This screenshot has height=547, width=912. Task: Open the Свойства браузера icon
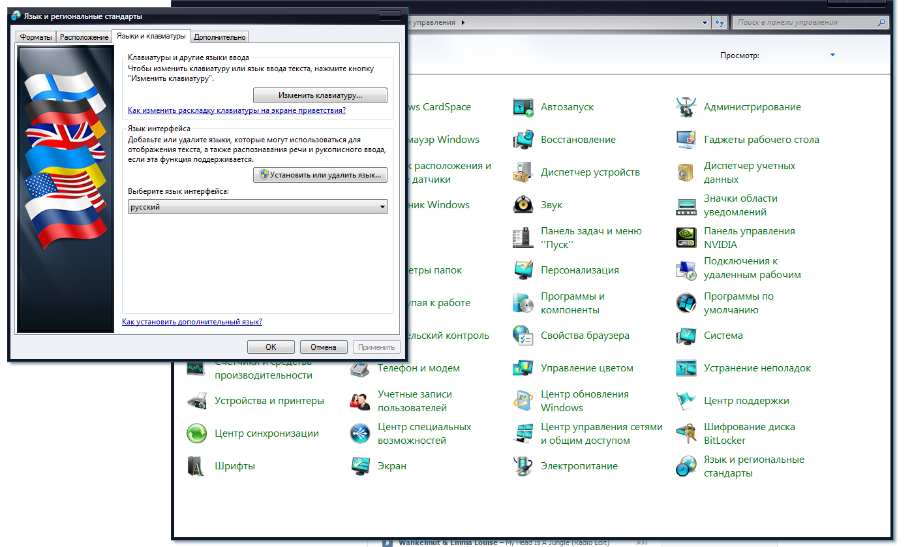tap(523, 336)
